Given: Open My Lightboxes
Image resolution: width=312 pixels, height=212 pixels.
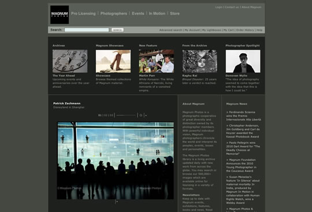Looking at the screenshot, I should pyautogui.click(x=211, y=30).
